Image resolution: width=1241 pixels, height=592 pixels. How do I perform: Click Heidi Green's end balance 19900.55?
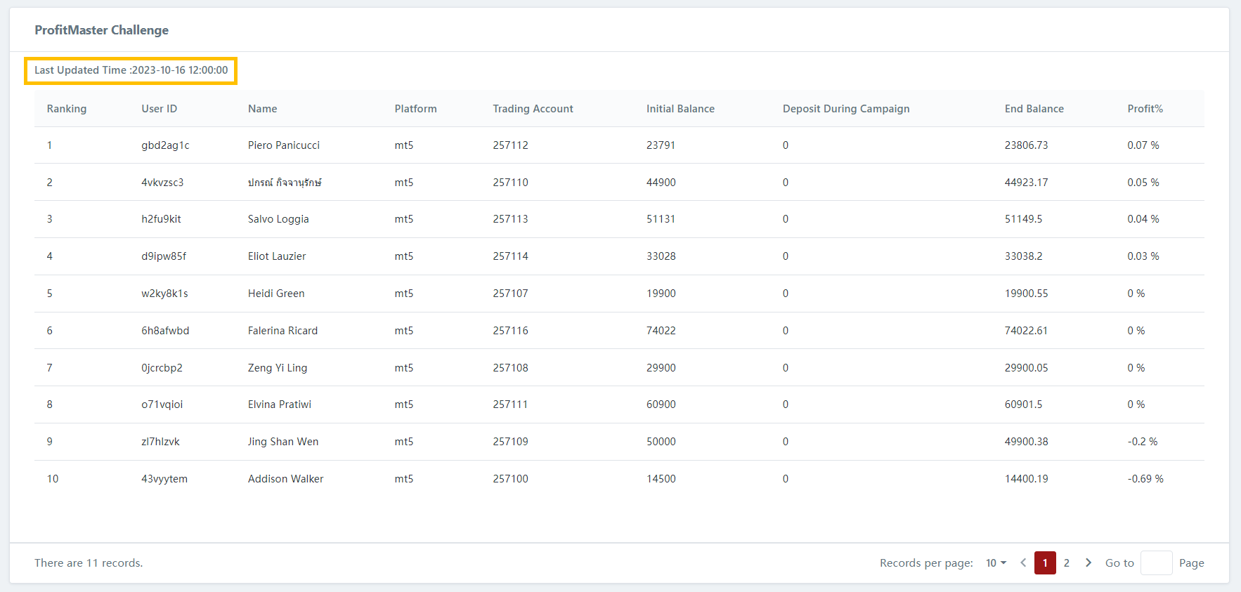tap(1026, 294)
